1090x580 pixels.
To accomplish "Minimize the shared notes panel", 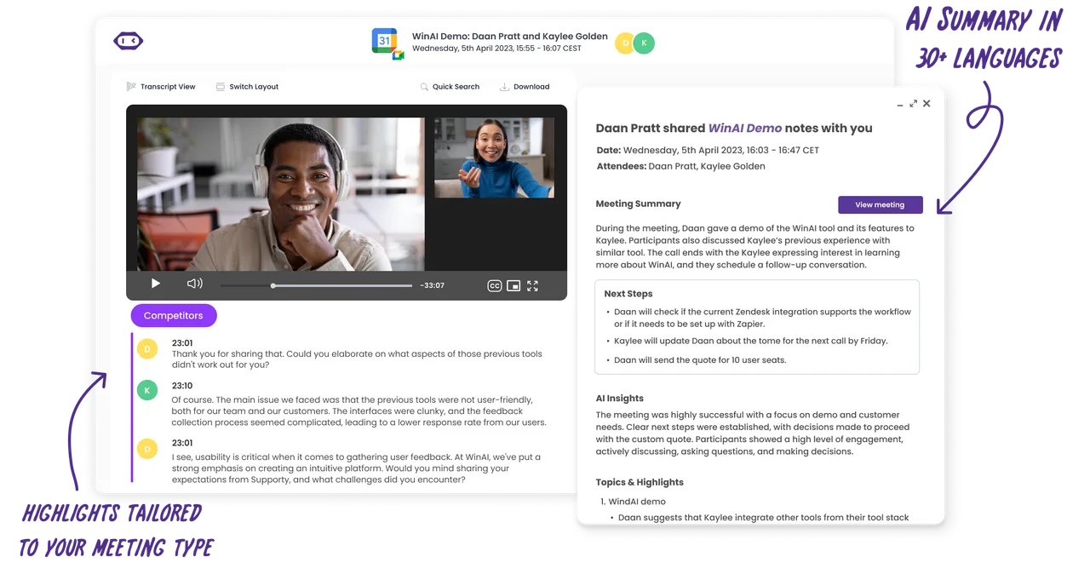I will [x=900, y=105].
